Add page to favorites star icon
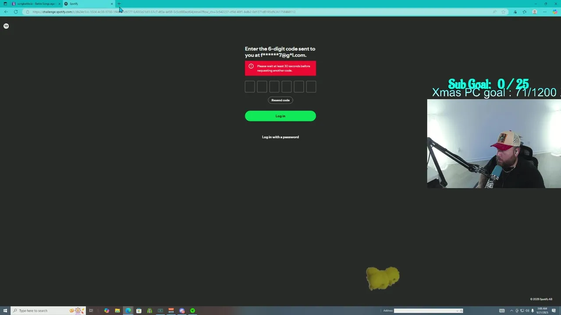Viewport: 561px width, 315px height. (x=503, y=12)
